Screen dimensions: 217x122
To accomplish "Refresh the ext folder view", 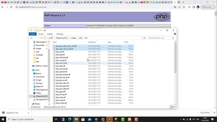I will [145, 38].
